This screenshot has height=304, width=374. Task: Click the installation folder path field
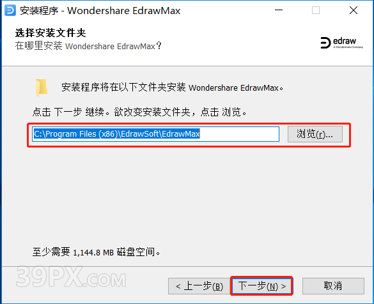(x=156, y=134)
